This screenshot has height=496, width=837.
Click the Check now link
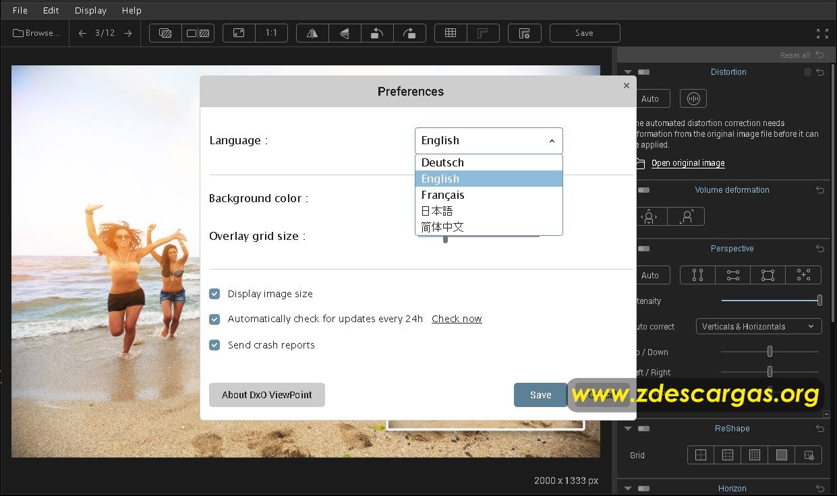[x=457, y=319]
